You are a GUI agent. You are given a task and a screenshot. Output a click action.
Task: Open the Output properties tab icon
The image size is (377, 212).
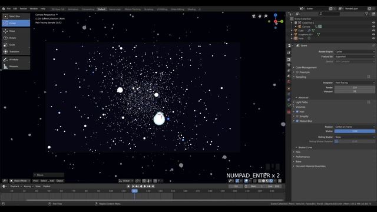(289, 65)
